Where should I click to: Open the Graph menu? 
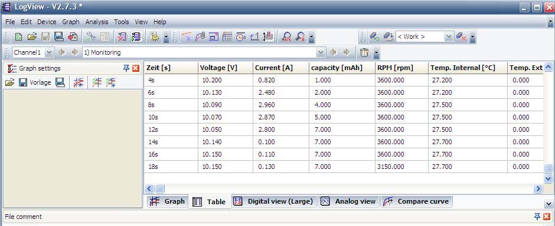tap(71, 22)
